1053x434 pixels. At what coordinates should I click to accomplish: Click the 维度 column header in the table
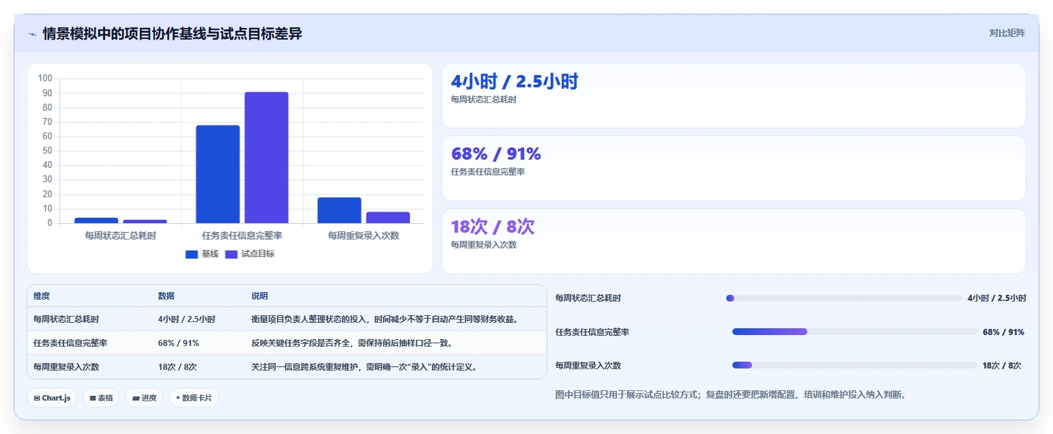click(x=42, y=296)
